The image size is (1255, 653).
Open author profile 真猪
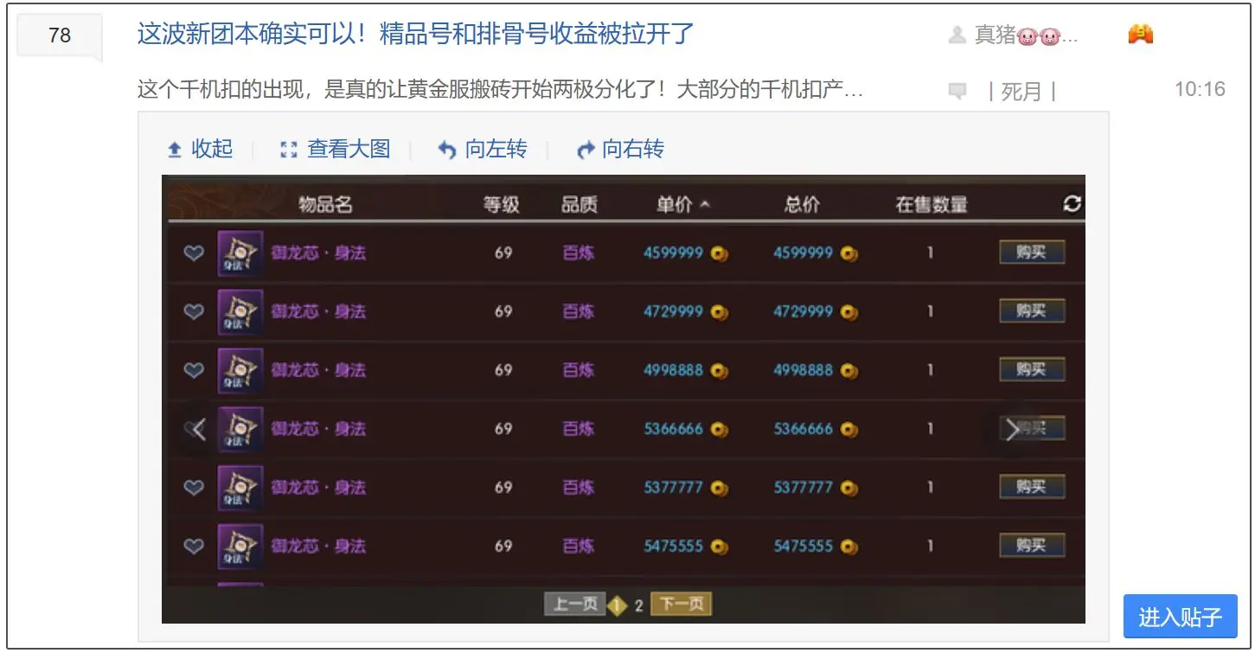coord(1026,35)
